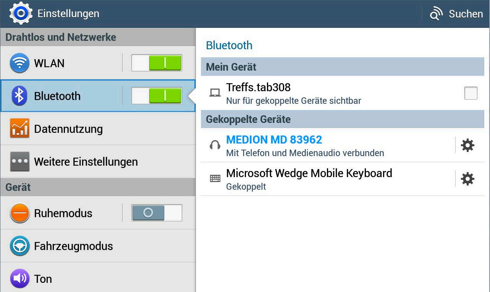
Task: Click the Weitere Einstellungen three-dots icon
Action: [x=19, y=161]
